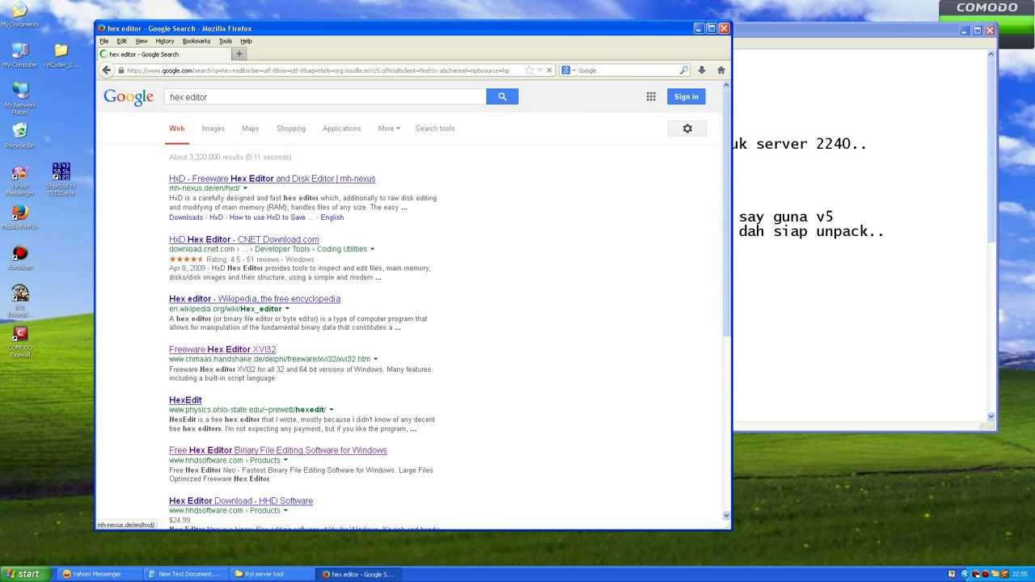Screen dimensions: 1035x582
Task: Go back with Firefox back arrow
Action: pyautogui.click(x=107, y=70)
